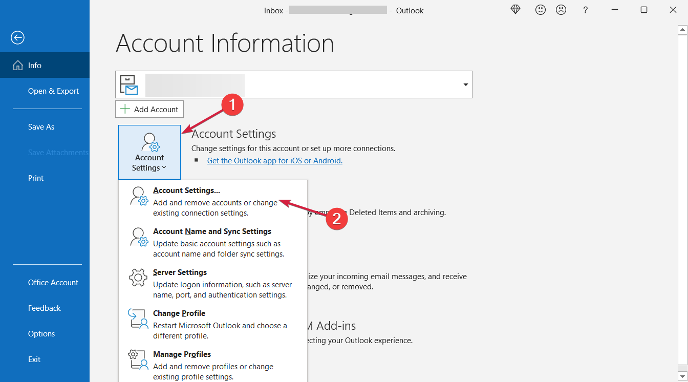Screen dimensions: 688x382
Task: Click the smiley face feedback icon
Action: click(x=540, y=10)
